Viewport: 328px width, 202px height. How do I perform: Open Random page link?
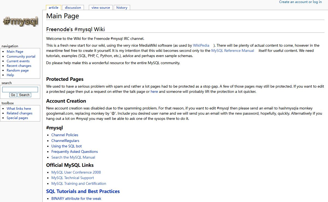[17, 70]
